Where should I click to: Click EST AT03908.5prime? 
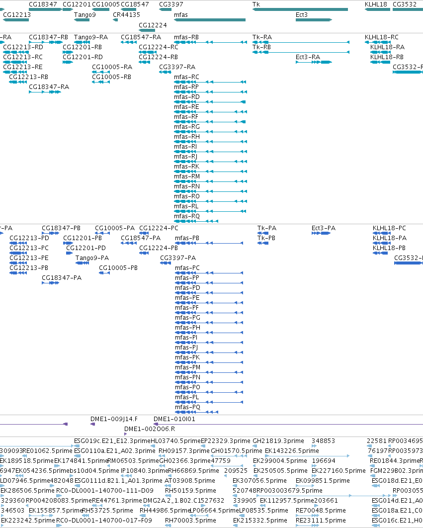(x=190, y=481)
